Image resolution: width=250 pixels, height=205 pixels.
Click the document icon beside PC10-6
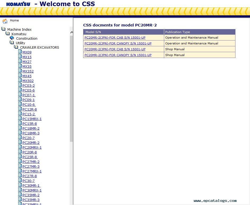point(20,104)
